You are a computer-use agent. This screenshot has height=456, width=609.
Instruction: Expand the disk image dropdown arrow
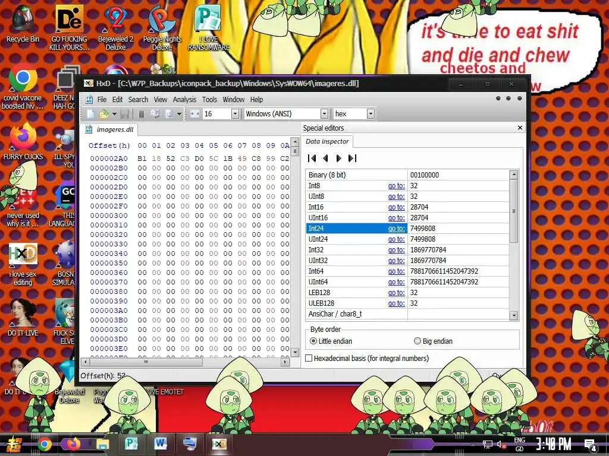179,114
